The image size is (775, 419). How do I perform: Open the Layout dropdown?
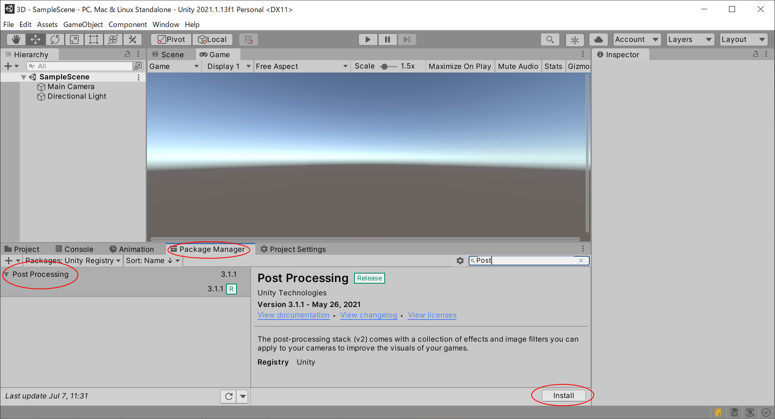pyautogui.click(x=744, y=39)
